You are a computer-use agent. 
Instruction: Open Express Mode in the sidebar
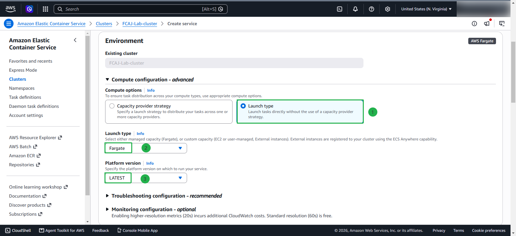(x=23, y=70)
